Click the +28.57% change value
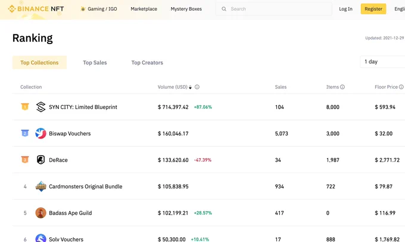Screen dimensions: 405x242 (x=202, y=213)
